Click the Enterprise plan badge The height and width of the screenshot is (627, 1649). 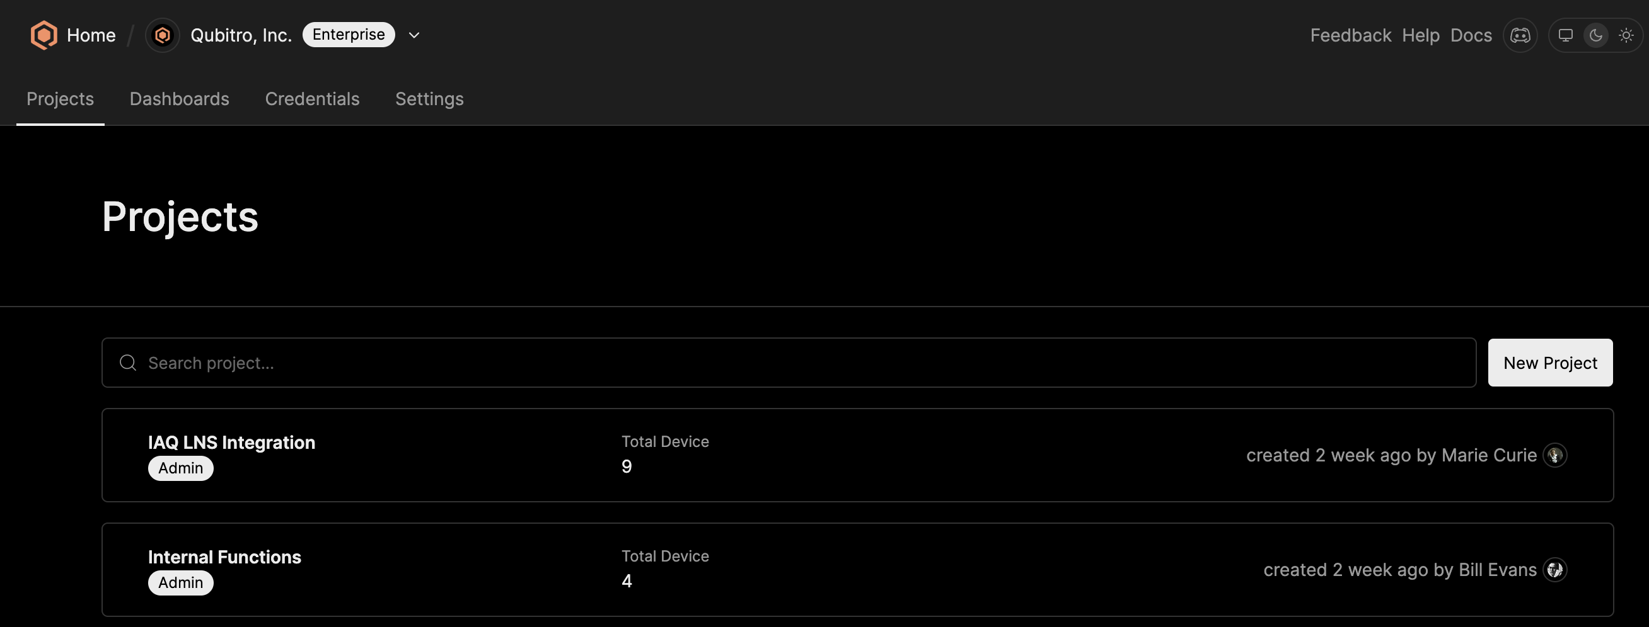pyautogui.click(x=349, y=35)
